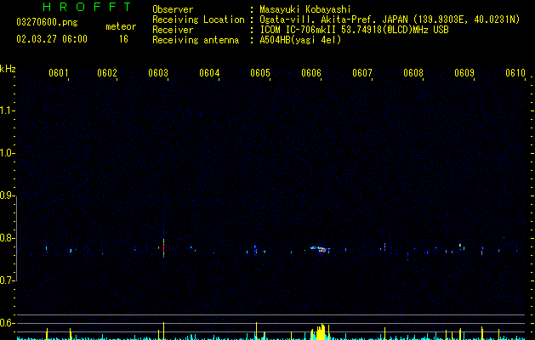Click the kHz axis unit label
Screen dimensions: 535x340
coord(8,69)
